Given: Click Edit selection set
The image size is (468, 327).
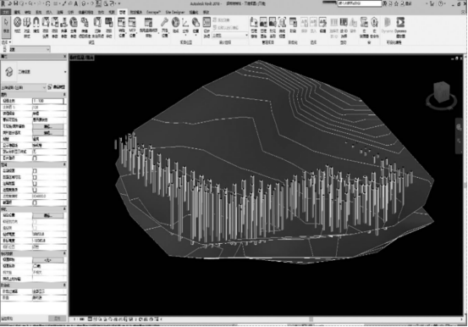Looking at the screenshot, I should [322, 25].
